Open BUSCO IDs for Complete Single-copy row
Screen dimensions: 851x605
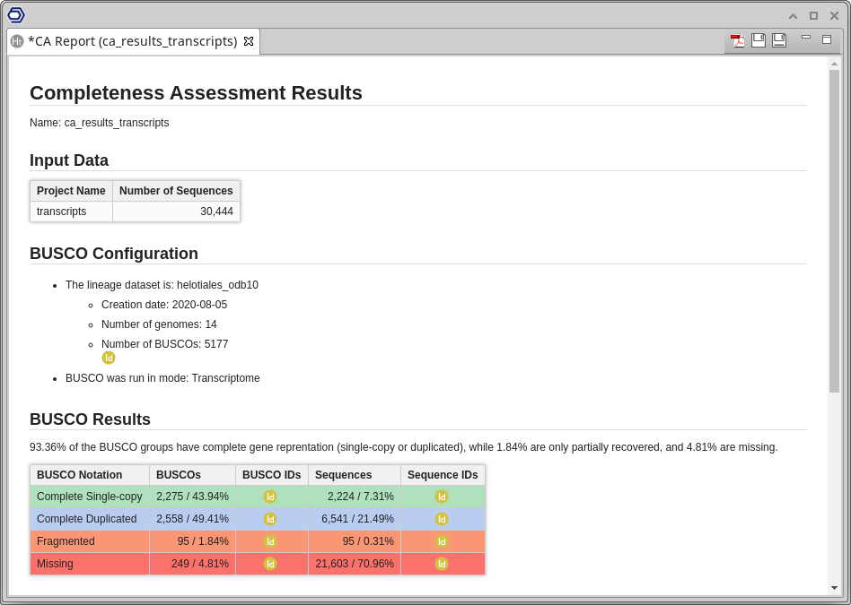click(x=270, y=497)
